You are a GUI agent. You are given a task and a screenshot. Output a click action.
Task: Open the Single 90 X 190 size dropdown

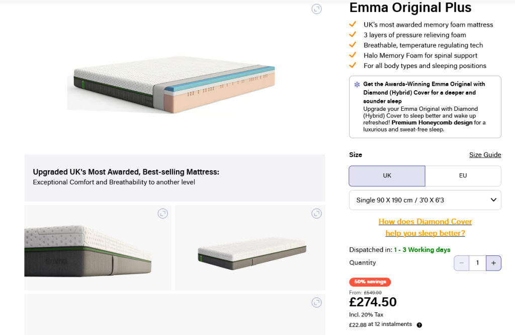(x=425, y=200)
